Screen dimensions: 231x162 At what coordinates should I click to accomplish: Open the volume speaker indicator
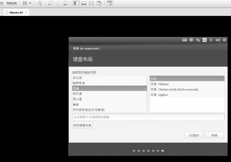point(218,40)
